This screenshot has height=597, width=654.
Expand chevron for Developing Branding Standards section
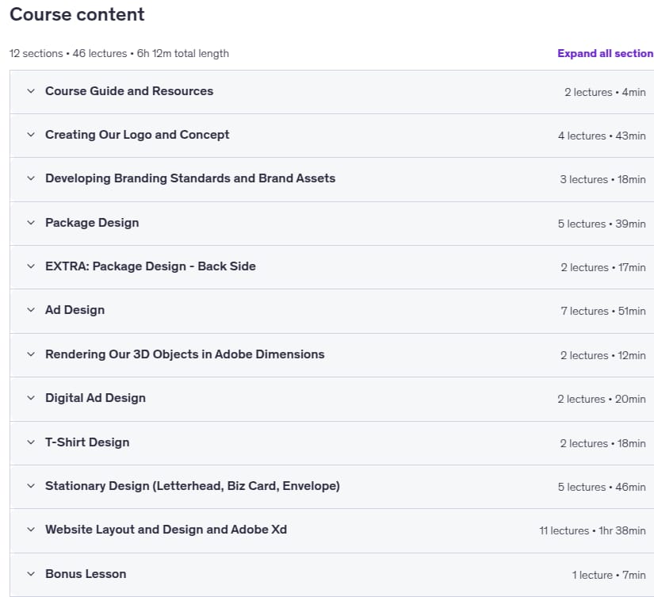pyautogui.click(x=31, y=178)
